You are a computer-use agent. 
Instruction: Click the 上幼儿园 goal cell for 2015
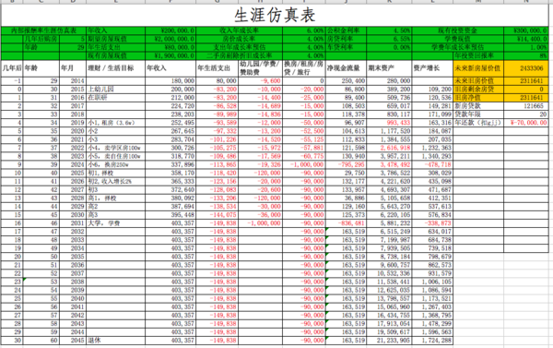[116, 90]
